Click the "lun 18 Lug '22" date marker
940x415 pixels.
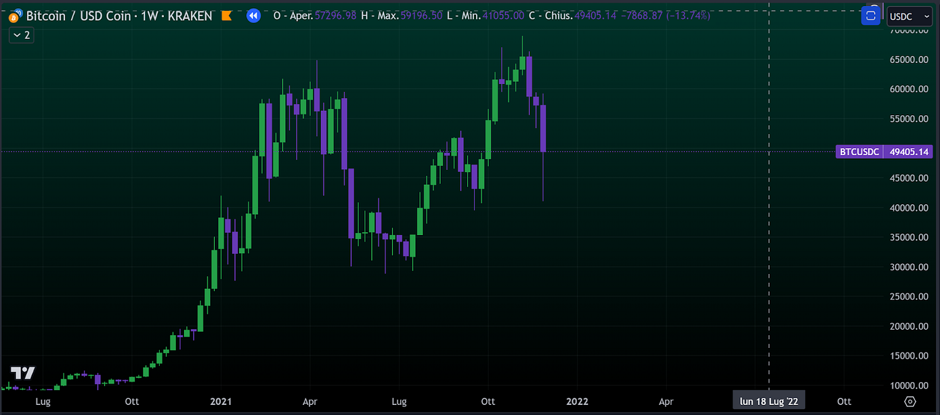pyautogui.click(x=769, y=400)
